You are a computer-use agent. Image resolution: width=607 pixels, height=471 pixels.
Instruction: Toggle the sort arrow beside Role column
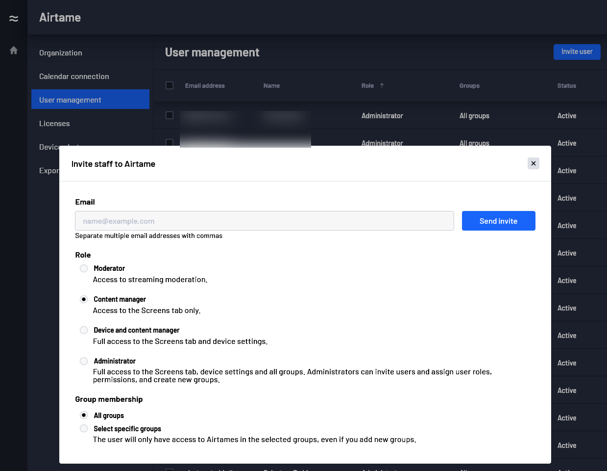point(382,85)
